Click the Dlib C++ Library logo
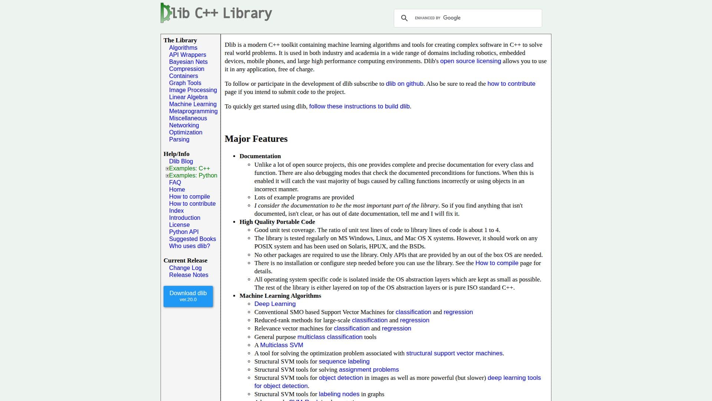This screenshot has width=712, height=401. click(216, 13)
